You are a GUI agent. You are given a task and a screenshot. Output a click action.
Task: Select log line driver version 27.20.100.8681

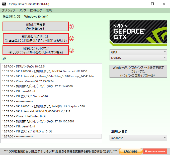click(x=51, y=121)
